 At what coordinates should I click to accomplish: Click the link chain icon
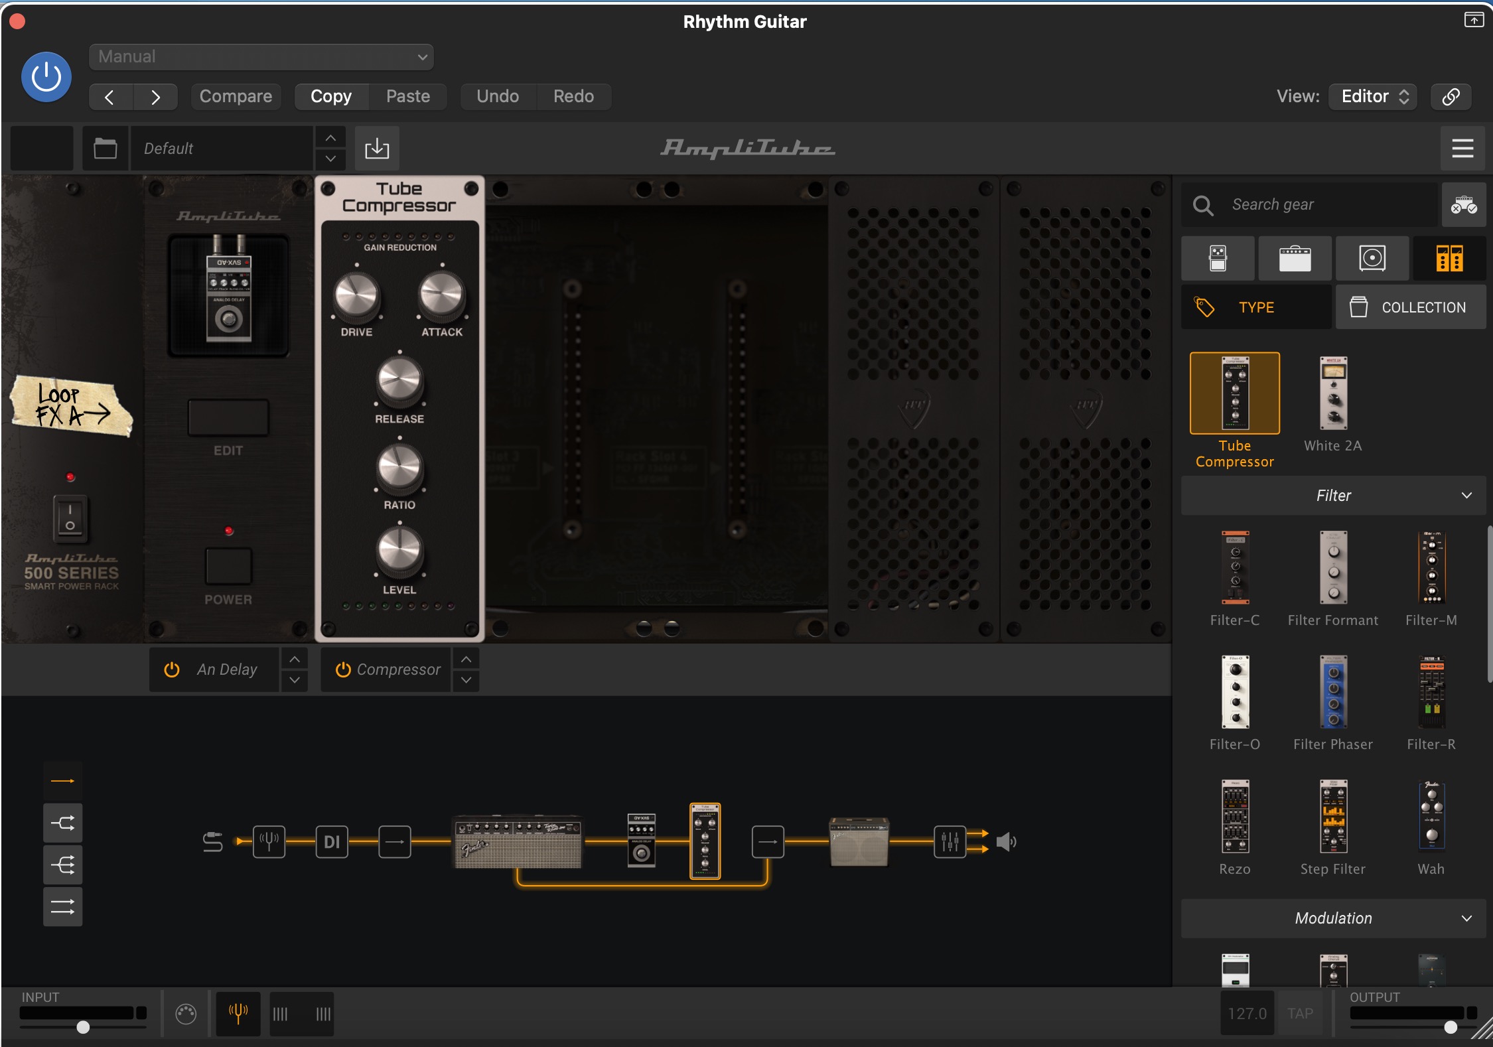click(1451, 97)
